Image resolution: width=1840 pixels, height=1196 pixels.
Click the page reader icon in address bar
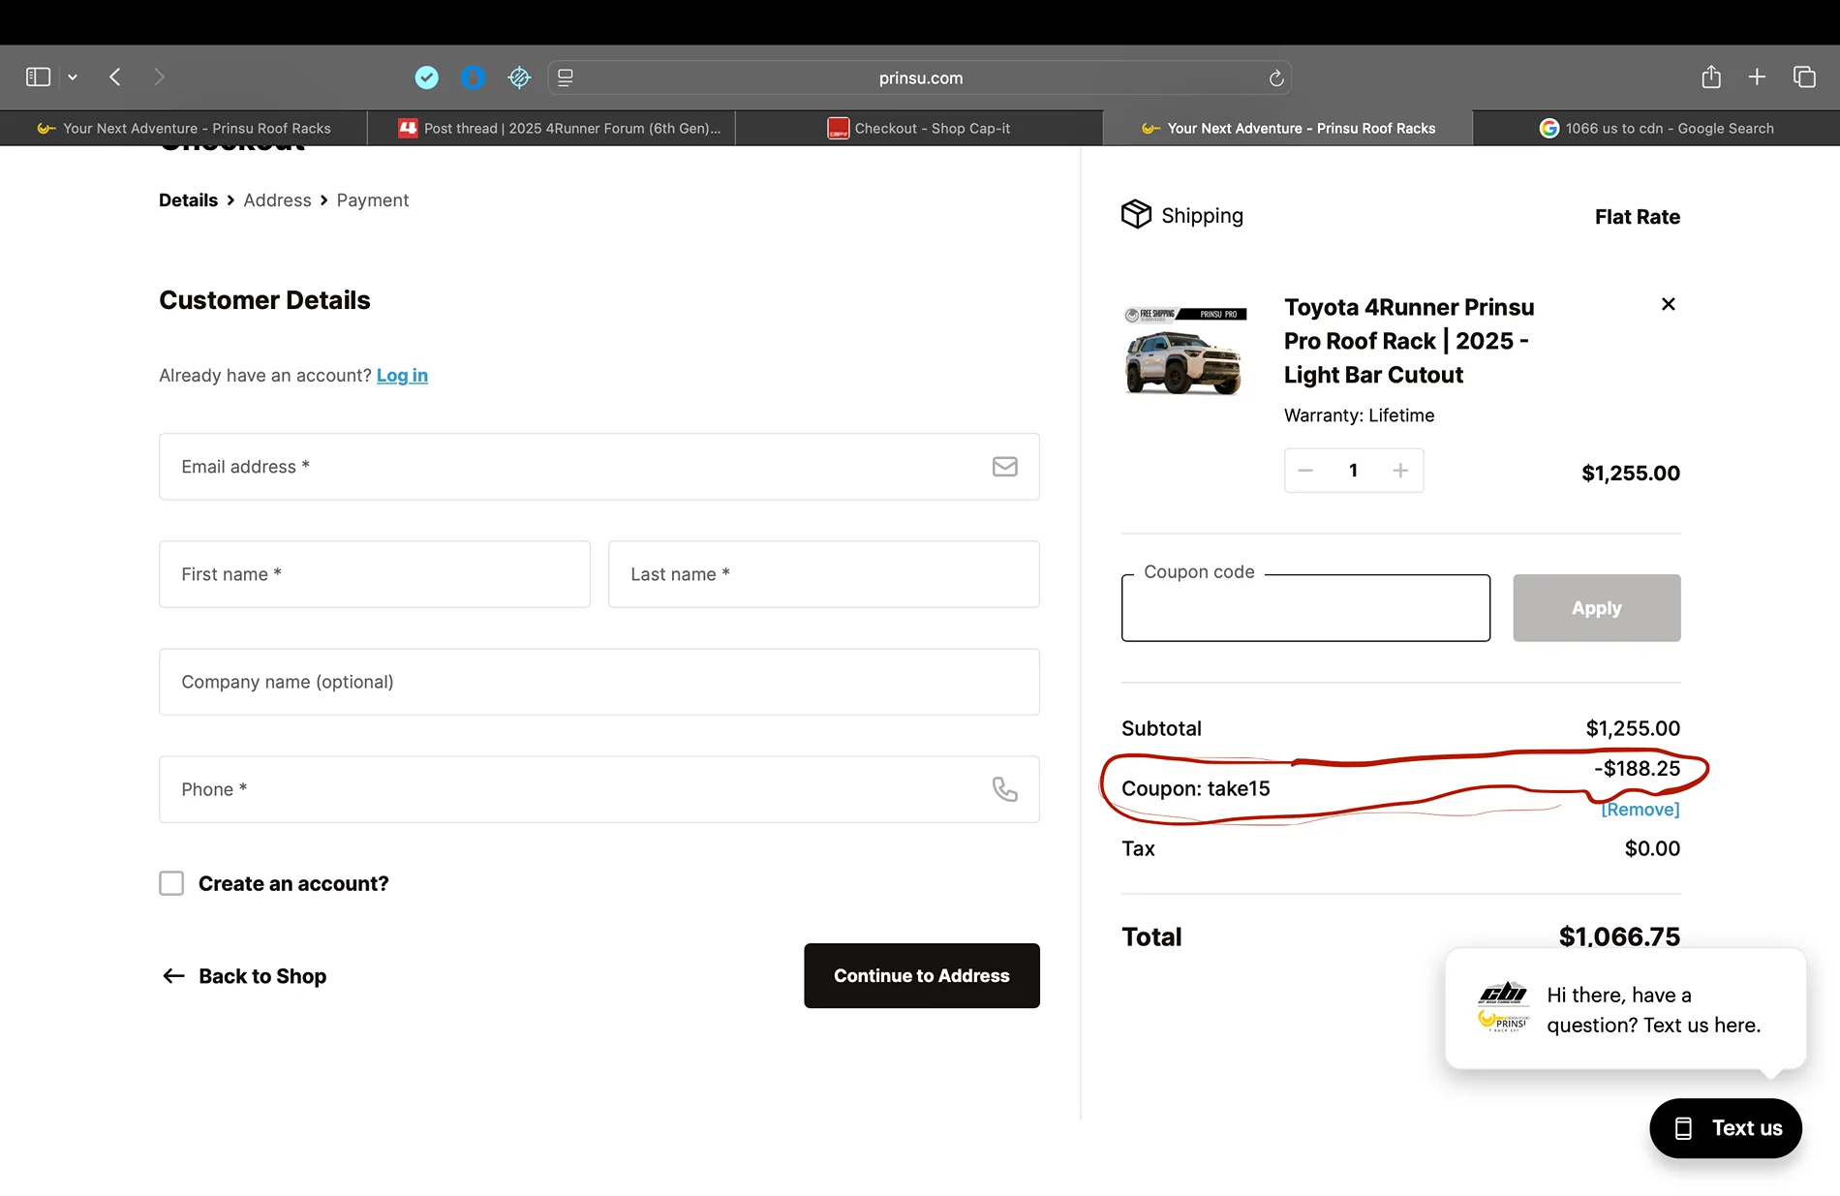pyautogui.click(x=566, y=78)
